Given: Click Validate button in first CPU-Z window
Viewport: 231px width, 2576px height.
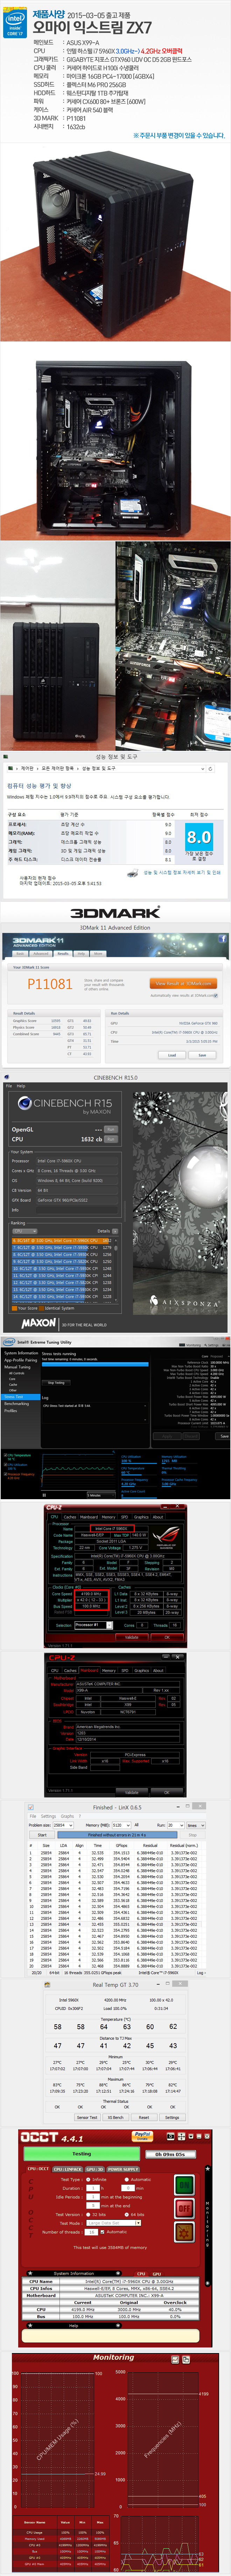Looking at the screenshot, I should click(132, 1637).
